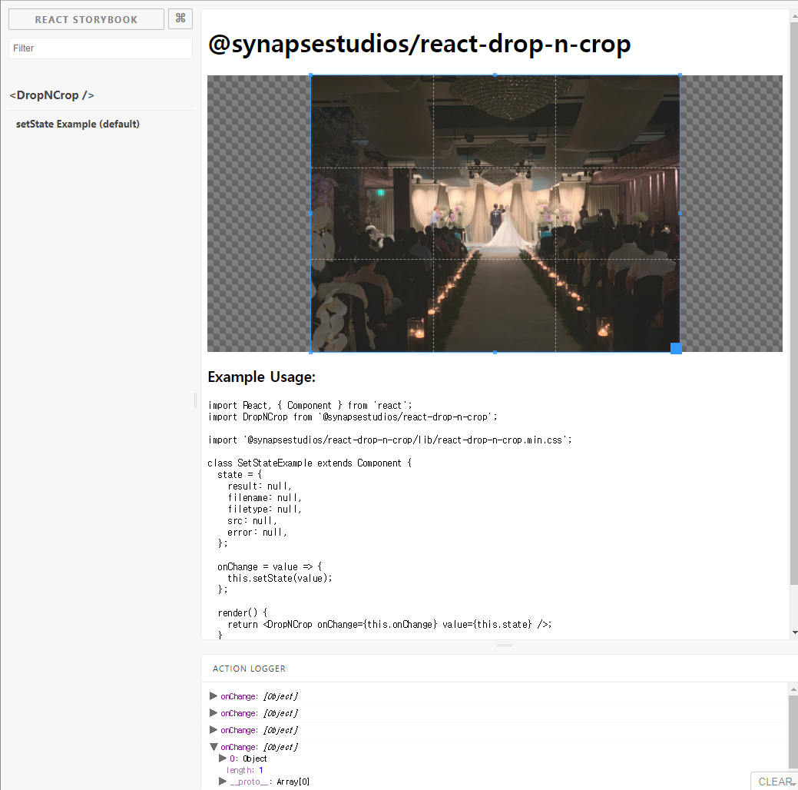Click the "this.setState(value);" code line

click(280, 578)
